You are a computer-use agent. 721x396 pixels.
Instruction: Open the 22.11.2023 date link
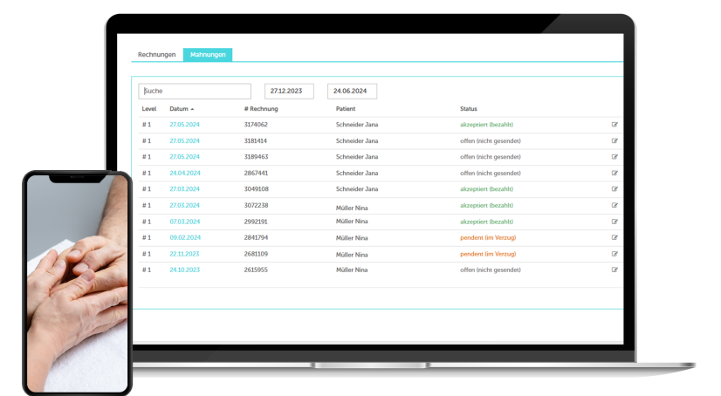point(184,254)
